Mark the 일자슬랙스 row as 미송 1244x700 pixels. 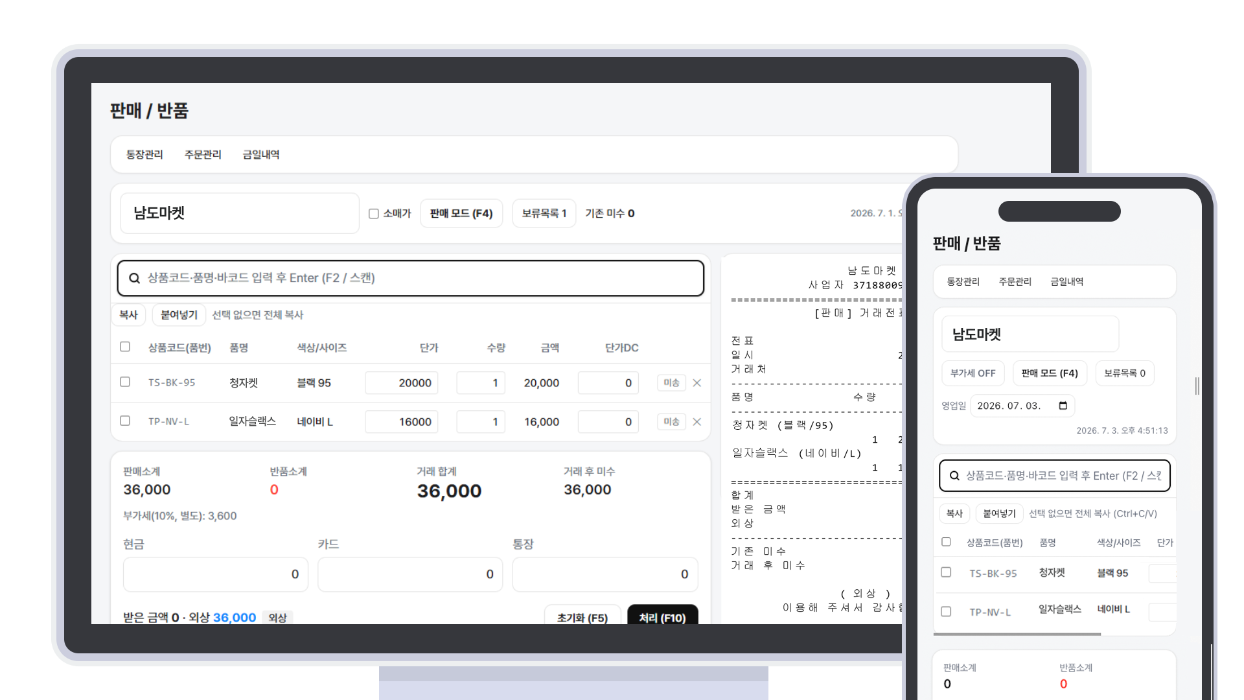(671, 422)
